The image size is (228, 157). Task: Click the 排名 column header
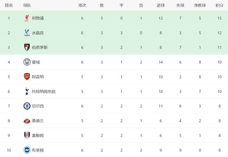[x=9, y=5]
